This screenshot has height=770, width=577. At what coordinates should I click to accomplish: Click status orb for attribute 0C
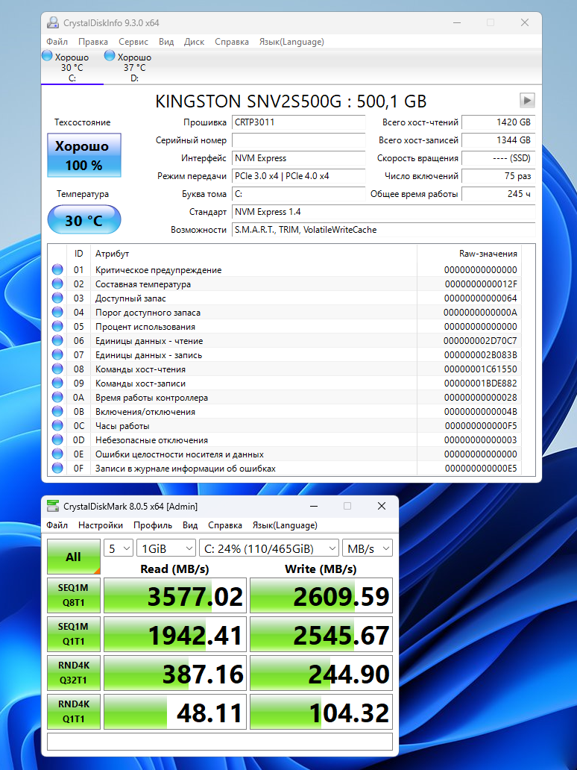[x=57, y=426]
